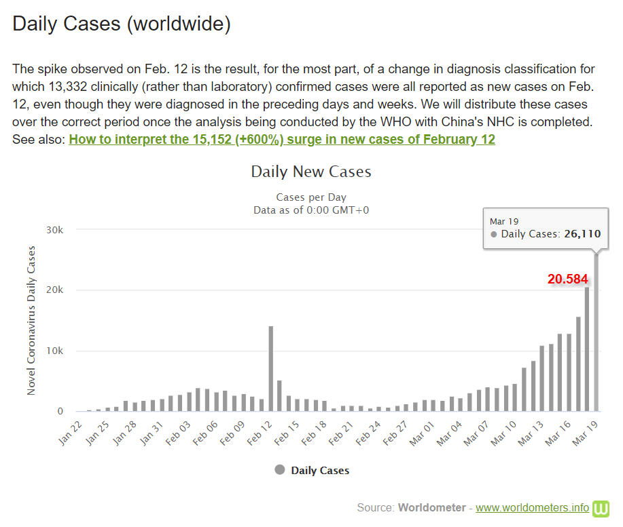Viewport: 623px width, 527px height.
Task: Click the bold Worldometer source name
Action: [x=431, y=507]
